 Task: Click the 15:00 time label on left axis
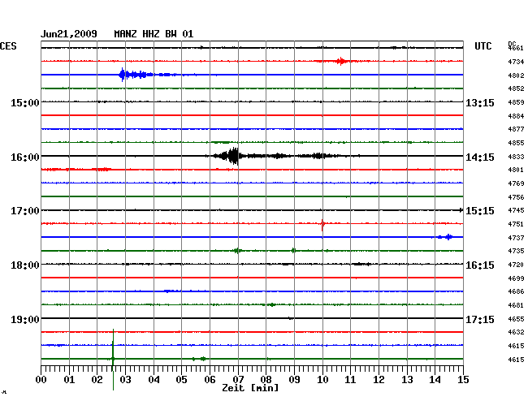(x=25, y=103)
